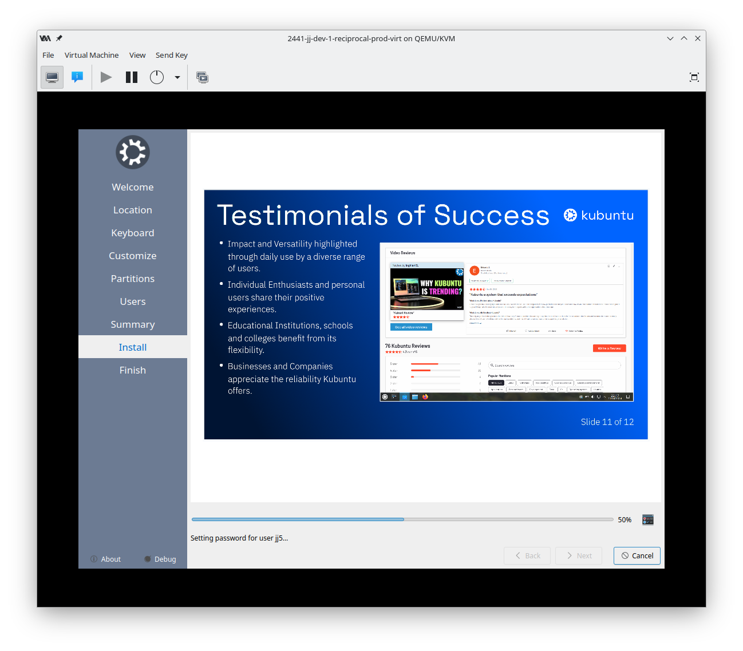This screenshot has width=743, height=651.
Task: Select the Customize step
Action: 133,256
